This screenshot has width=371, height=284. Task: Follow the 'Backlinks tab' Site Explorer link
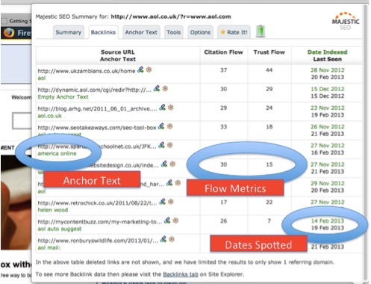(181, 274)
